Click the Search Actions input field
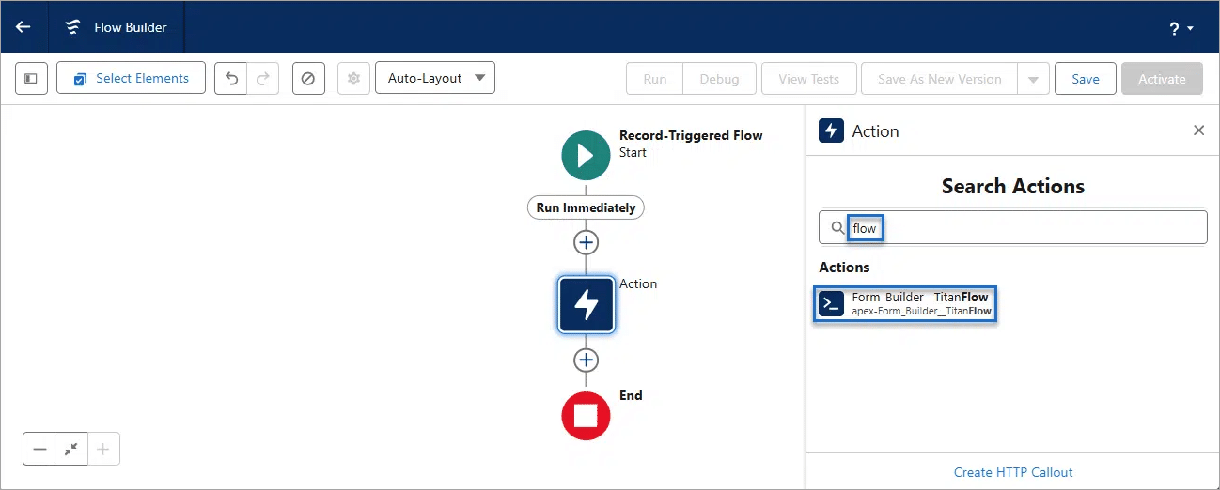Viewport: 1220px width, 490px height. tap(1013, 227)
